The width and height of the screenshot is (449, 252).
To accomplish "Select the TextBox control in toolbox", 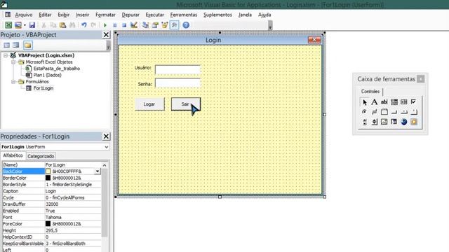I will 384,102.
